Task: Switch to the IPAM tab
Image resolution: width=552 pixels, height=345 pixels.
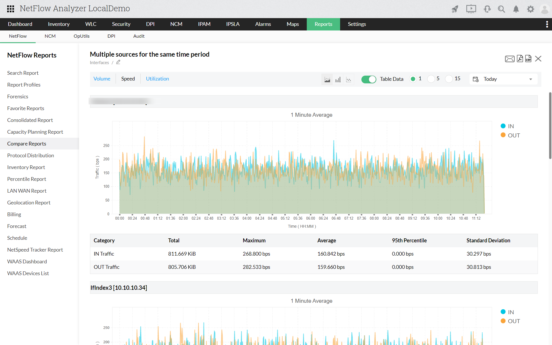Action: 204,24
